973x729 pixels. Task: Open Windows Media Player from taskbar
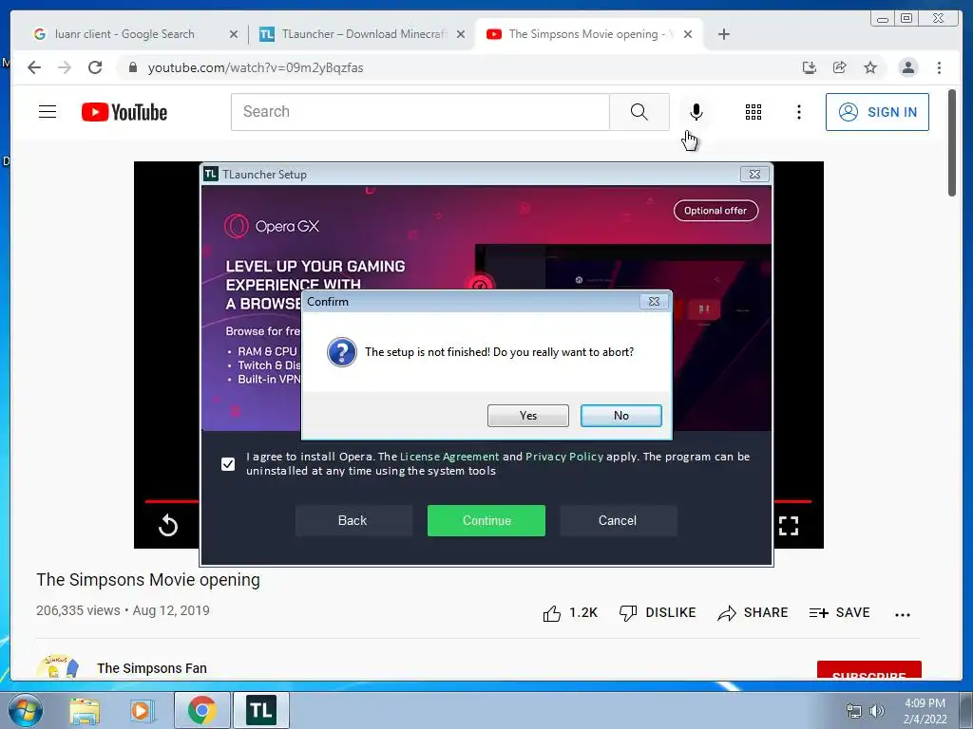click(142, 710)
